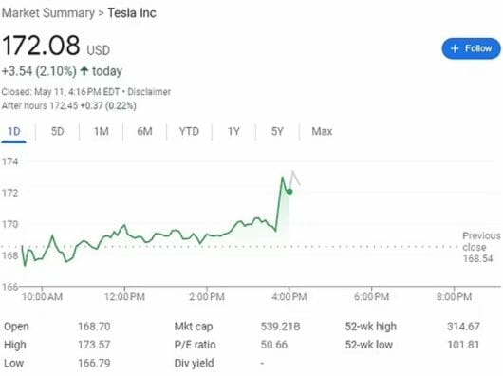
Task: Click the gray after-hours line on chart
Action: [x=294, y=179]
